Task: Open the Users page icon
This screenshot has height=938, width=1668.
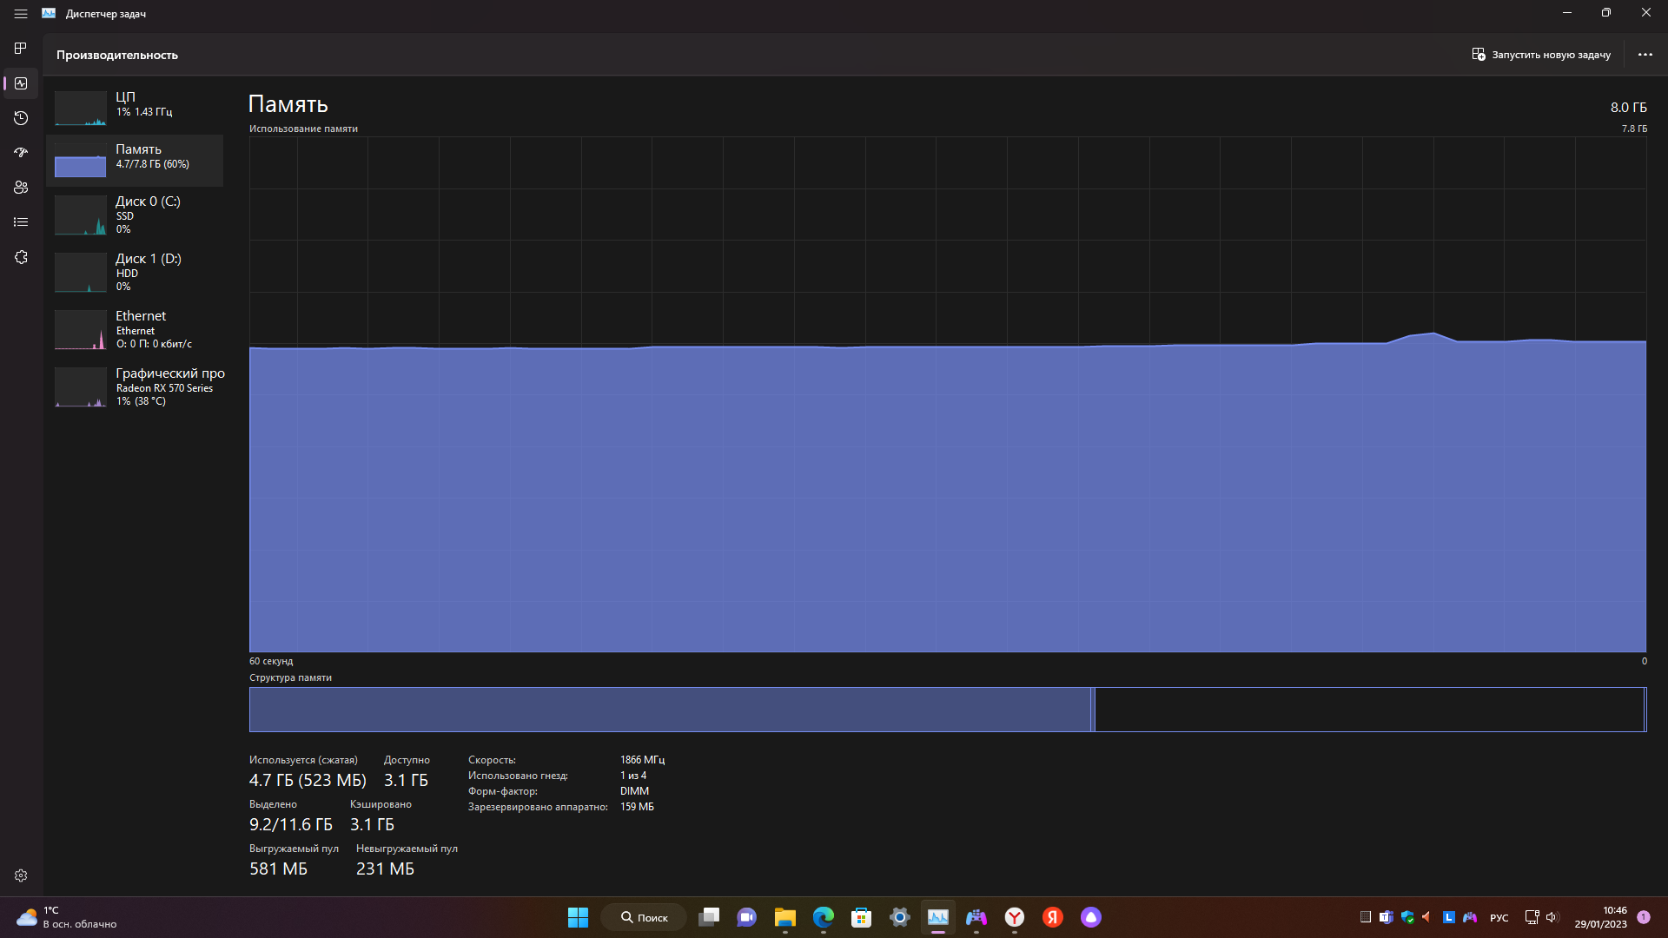Action: [21, 188]
